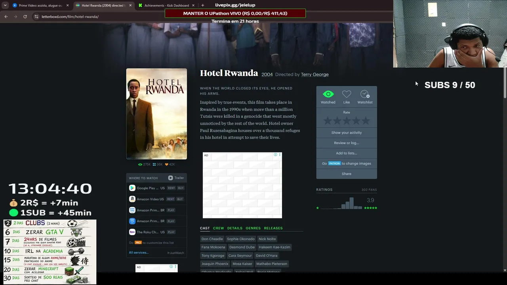Reload the Letterboxd page

25,17
